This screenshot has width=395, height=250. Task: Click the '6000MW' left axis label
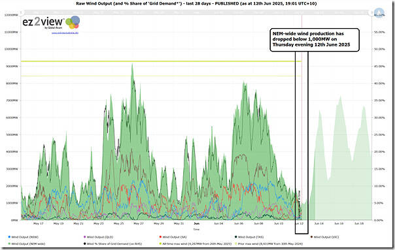pos(12,117)
